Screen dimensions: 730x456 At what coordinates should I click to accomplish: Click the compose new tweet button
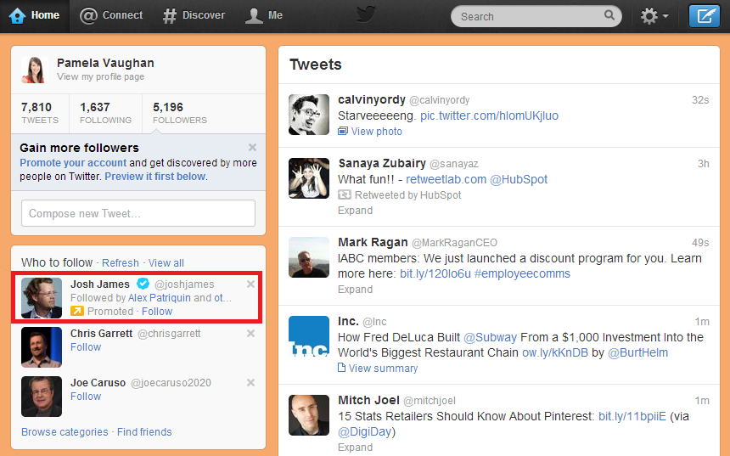705,16
